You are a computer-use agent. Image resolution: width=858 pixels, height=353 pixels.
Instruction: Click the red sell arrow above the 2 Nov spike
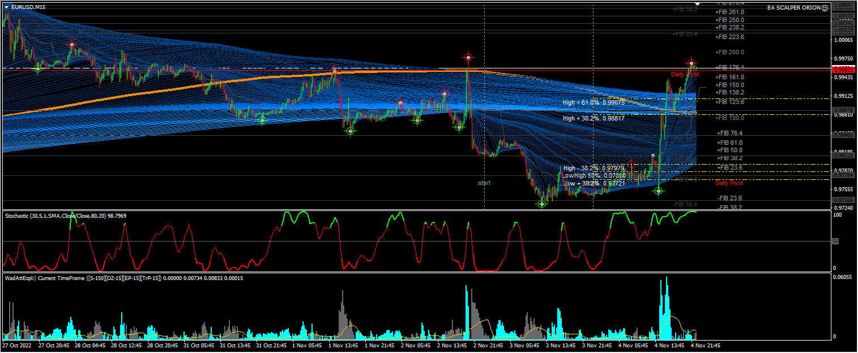[467, 57]
